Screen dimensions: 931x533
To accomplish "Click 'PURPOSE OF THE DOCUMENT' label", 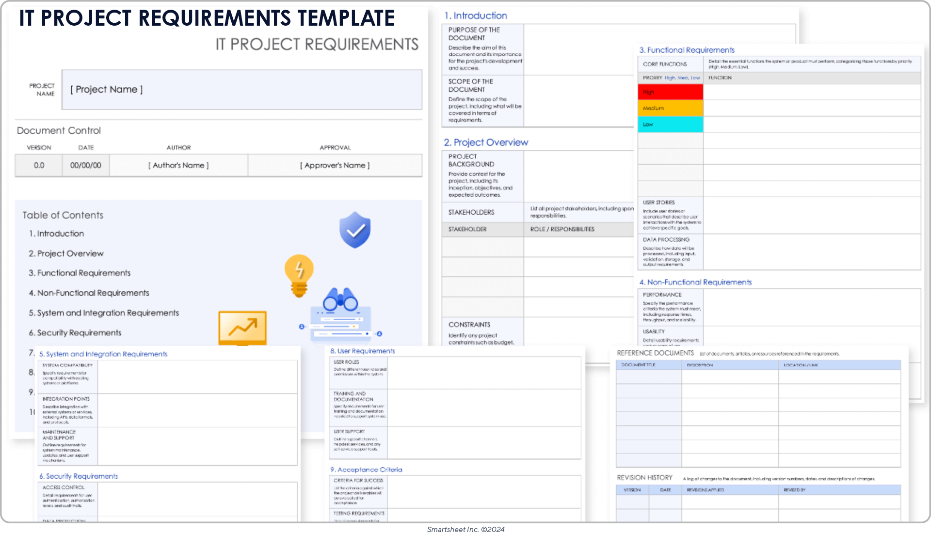I will (x=474, y=34).
